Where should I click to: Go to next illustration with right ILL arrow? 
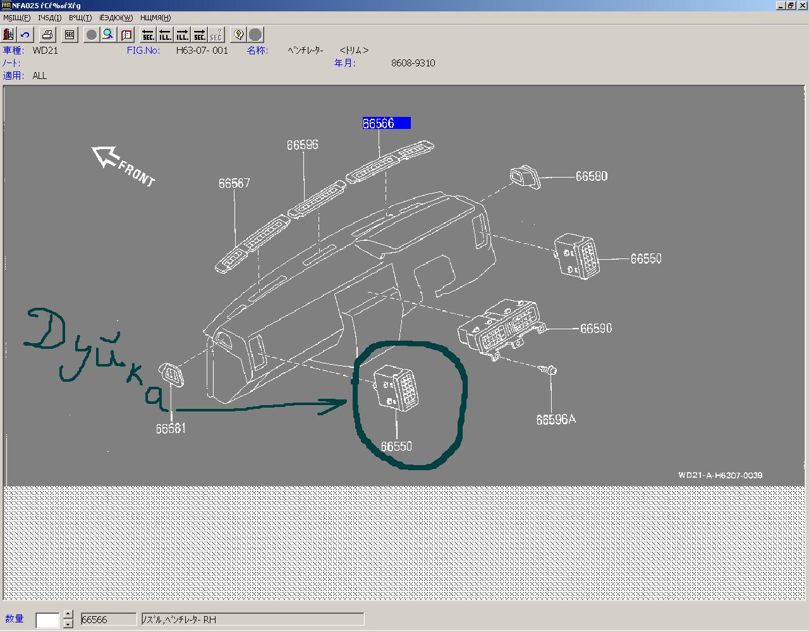182,35
